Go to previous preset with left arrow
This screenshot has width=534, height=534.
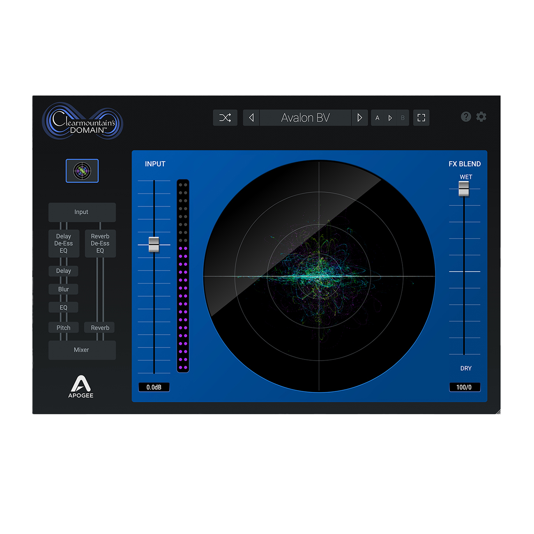251,118
